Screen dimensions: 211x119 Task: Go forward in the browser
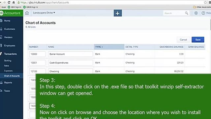[4, 2]
